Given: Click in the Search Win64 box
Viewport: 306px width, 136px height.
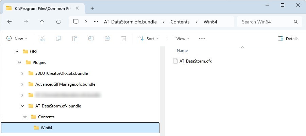Looking at the screenshot, I should tap(270, 22).
